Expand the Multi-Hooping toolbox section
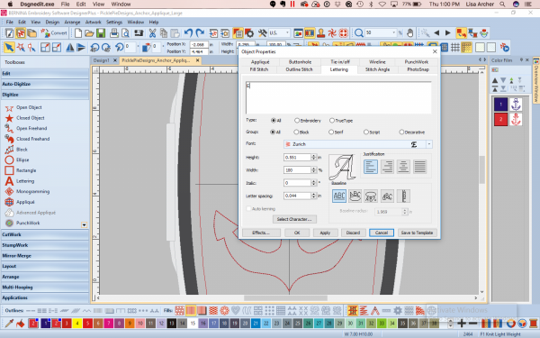The image size is (540, 338). point(45,288)
